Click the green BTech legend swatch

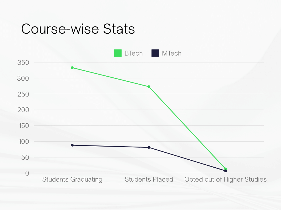tap(118, 53)
